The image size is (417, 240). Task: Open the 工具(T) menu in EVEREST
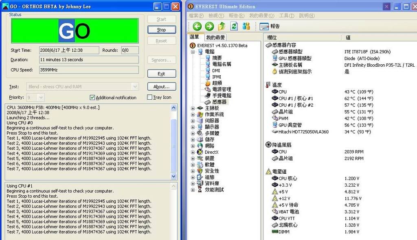(287, 16)
